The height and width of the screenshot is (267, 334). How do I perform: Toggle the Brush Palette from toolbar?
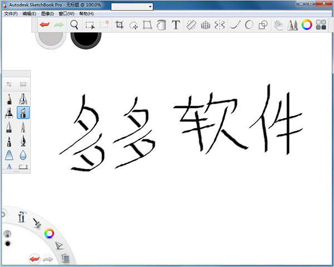click(x=292, y=25)
